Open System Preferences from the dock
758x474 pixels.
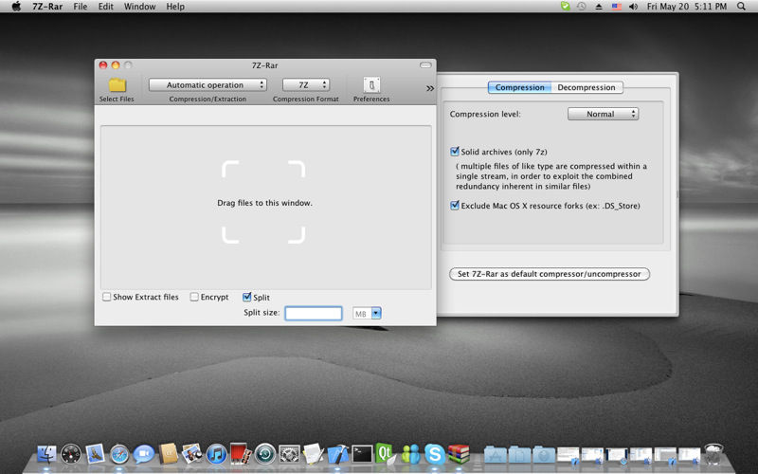290,455
